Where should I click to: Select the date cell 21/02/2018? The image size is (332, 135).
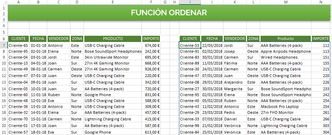pyautogui.click(x=212, y=126)
